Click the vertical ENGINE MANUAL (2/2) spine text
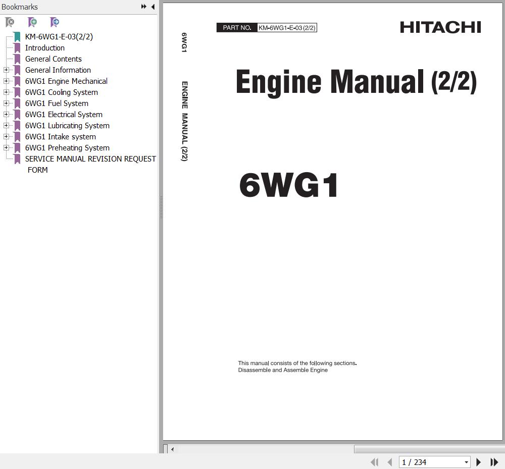The width and height of the screenshot is (505, 469). click(184, 121)
